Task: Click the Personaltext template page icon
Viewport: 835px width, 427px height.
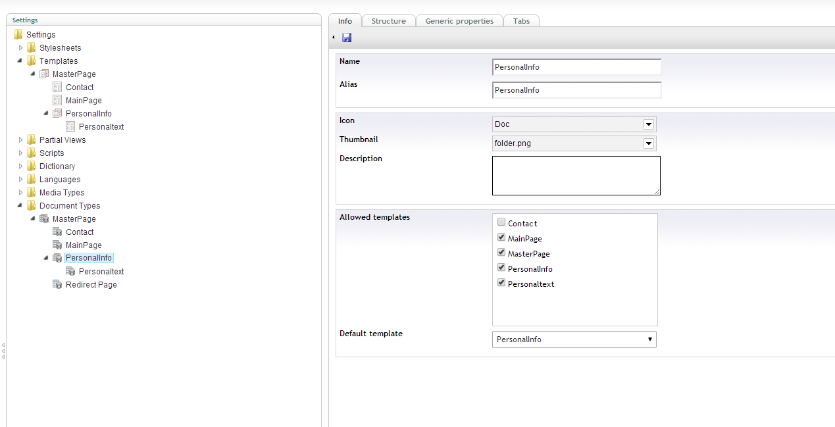Action: pyautogui.click(x=70, y=126)
